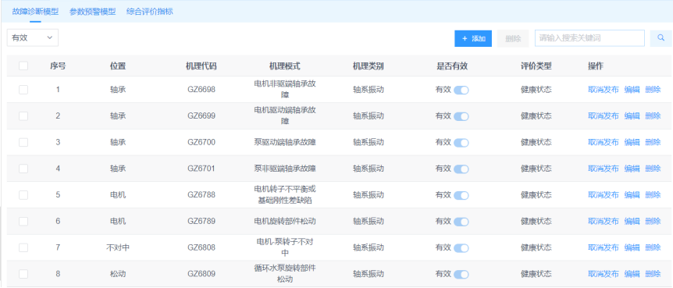This screenshot has width=673, height=288.
Task: Disable 有效 switch in GZ6700 row
Action: click(x=461, y=143)
